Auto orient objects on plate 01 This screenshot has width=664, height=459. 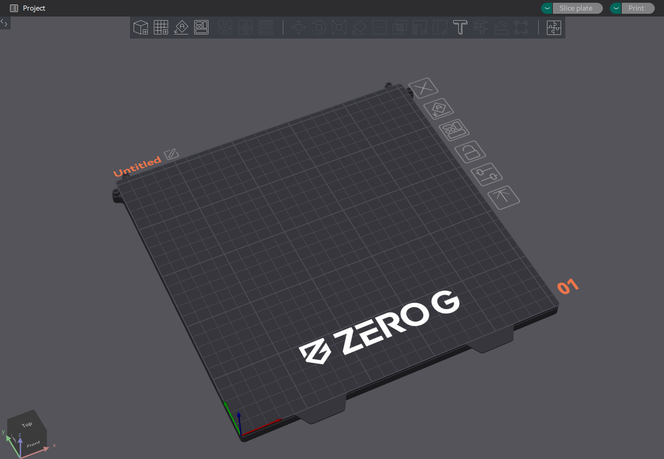pyautogui.click(x=439, y=109)
